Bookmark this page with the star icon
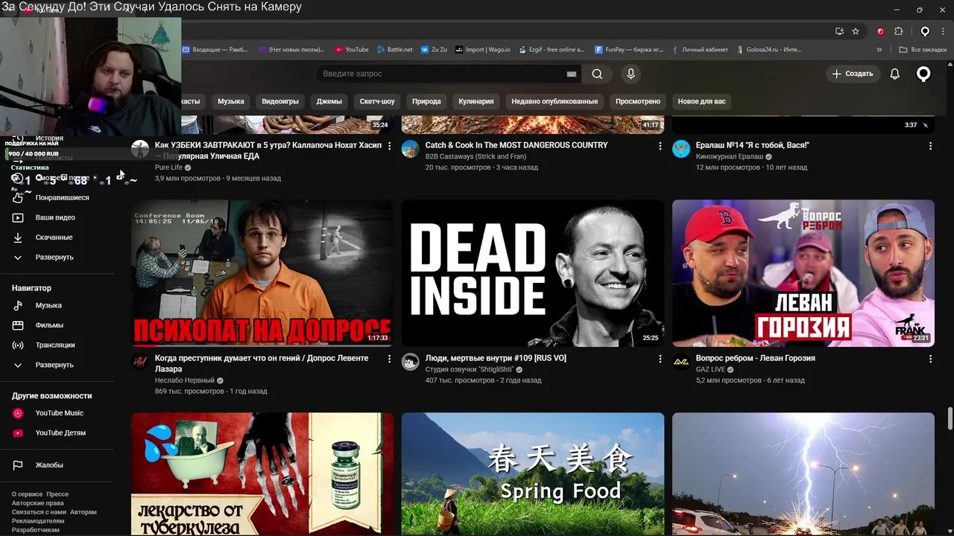954x536 pixels. [x=856, y=31]
